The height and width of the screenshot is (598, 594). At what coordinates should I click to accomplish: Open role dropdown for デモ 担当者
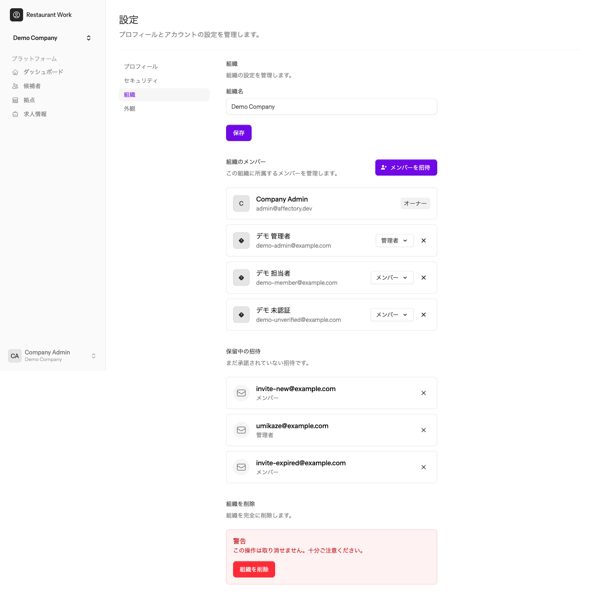[392, 278]
